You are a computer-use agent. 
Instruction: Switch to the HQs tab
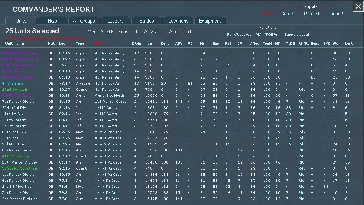coord(52,21)
